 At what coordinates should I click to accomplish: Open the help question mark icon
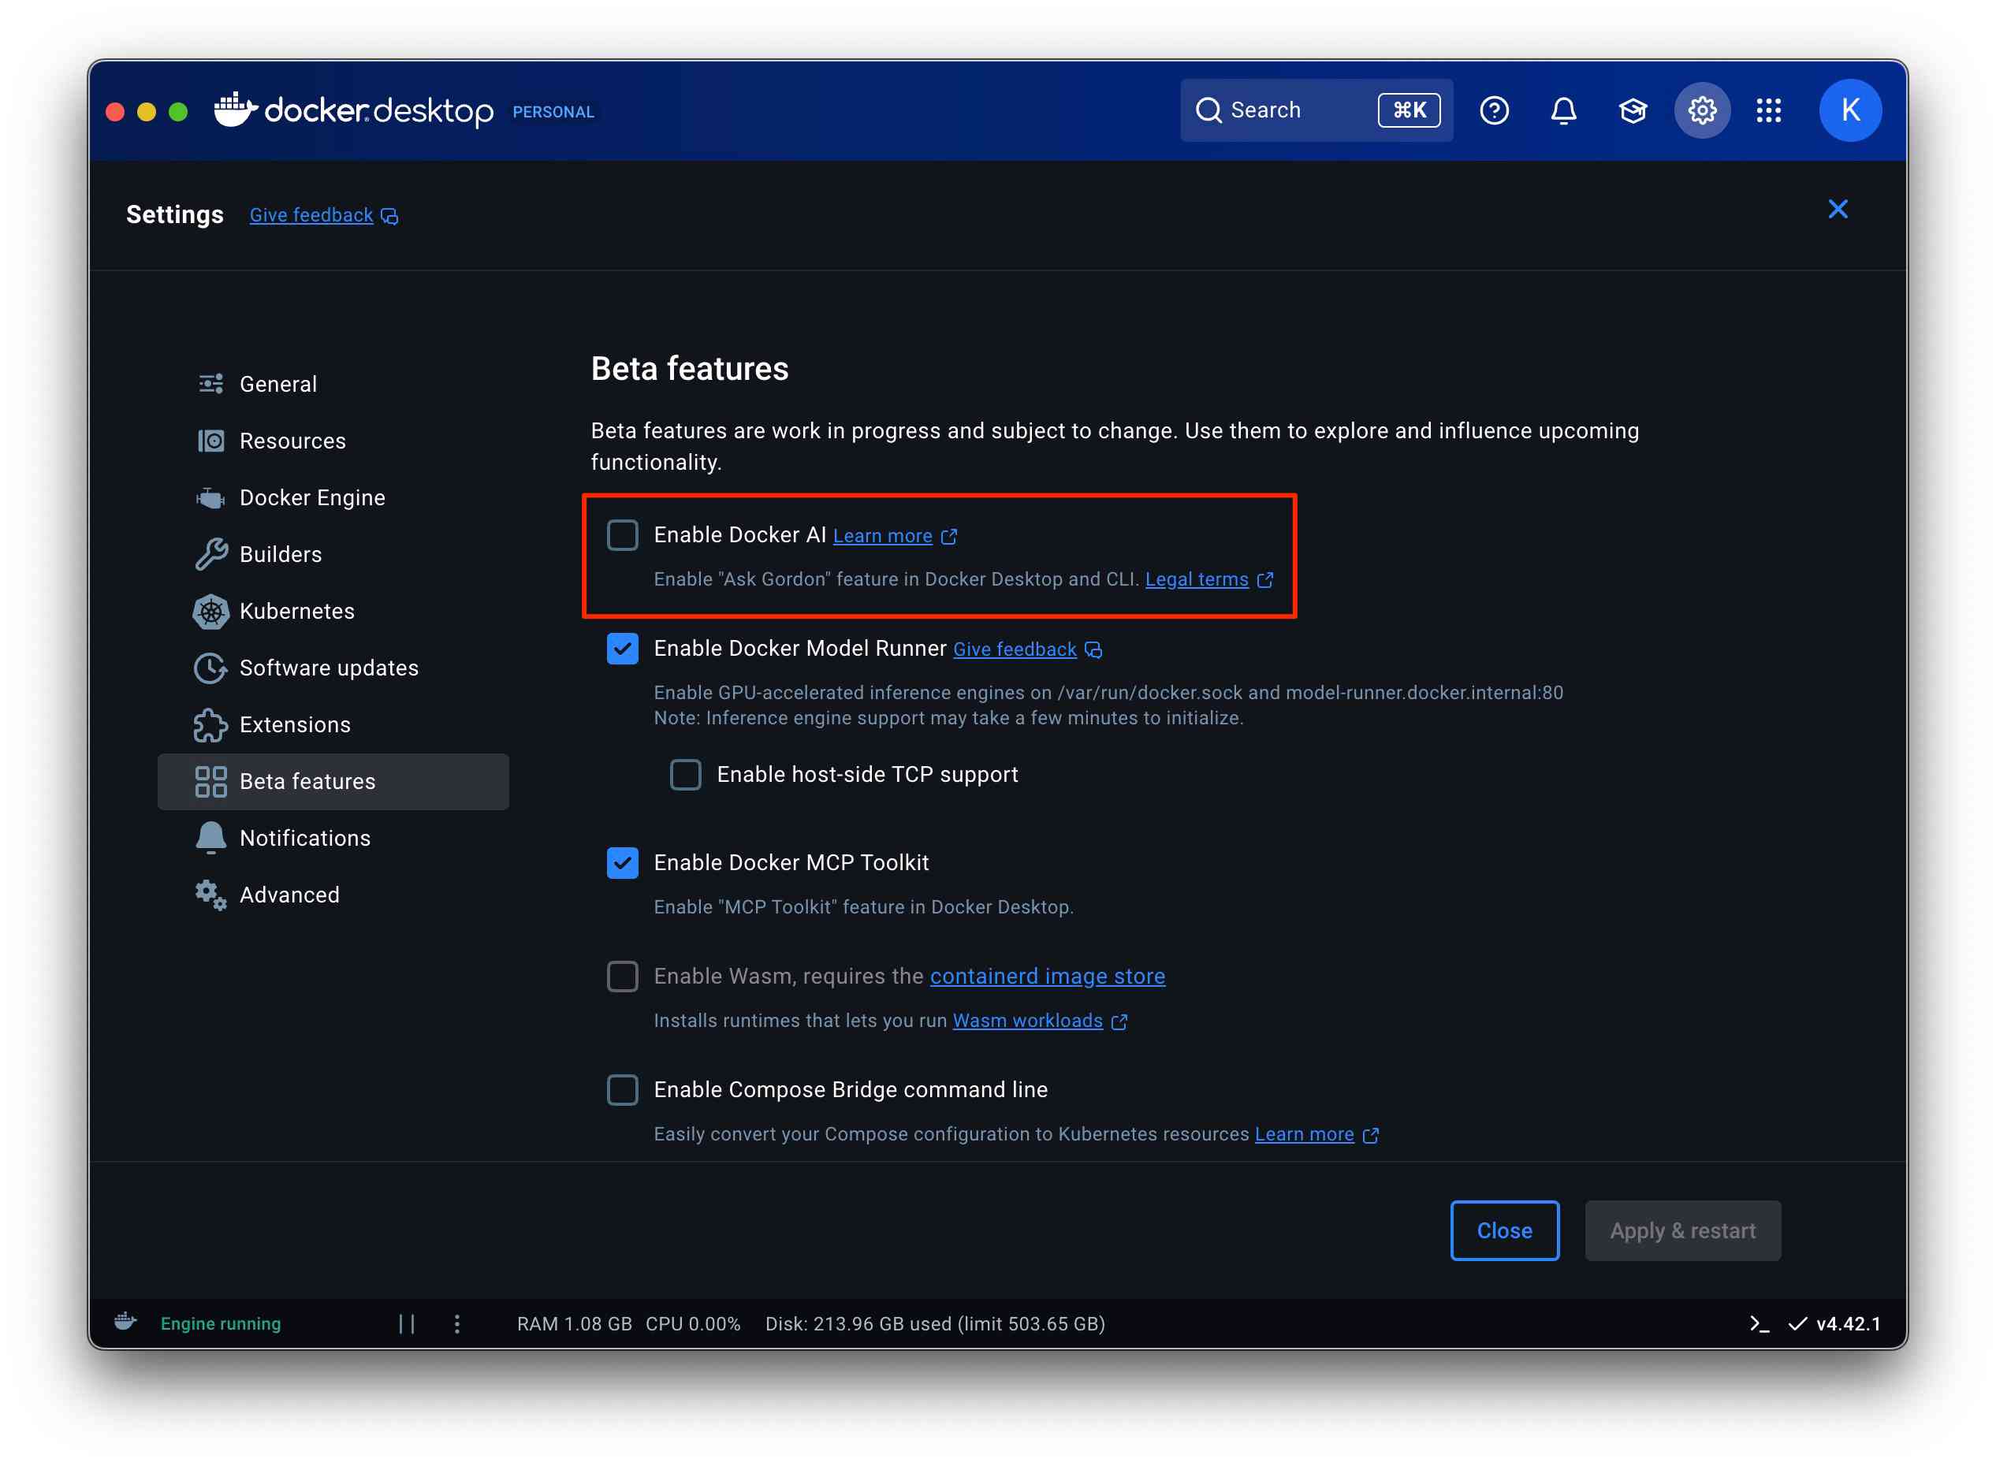[1494, 110]
